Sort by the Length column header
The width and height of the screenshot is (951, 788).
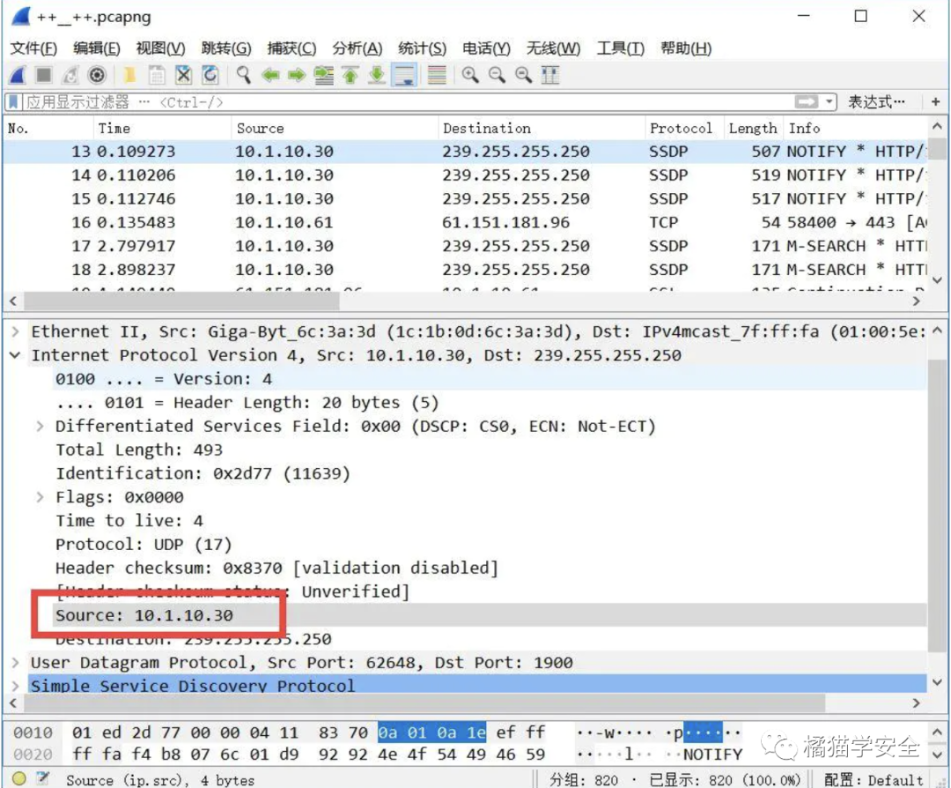click(754, 128)
